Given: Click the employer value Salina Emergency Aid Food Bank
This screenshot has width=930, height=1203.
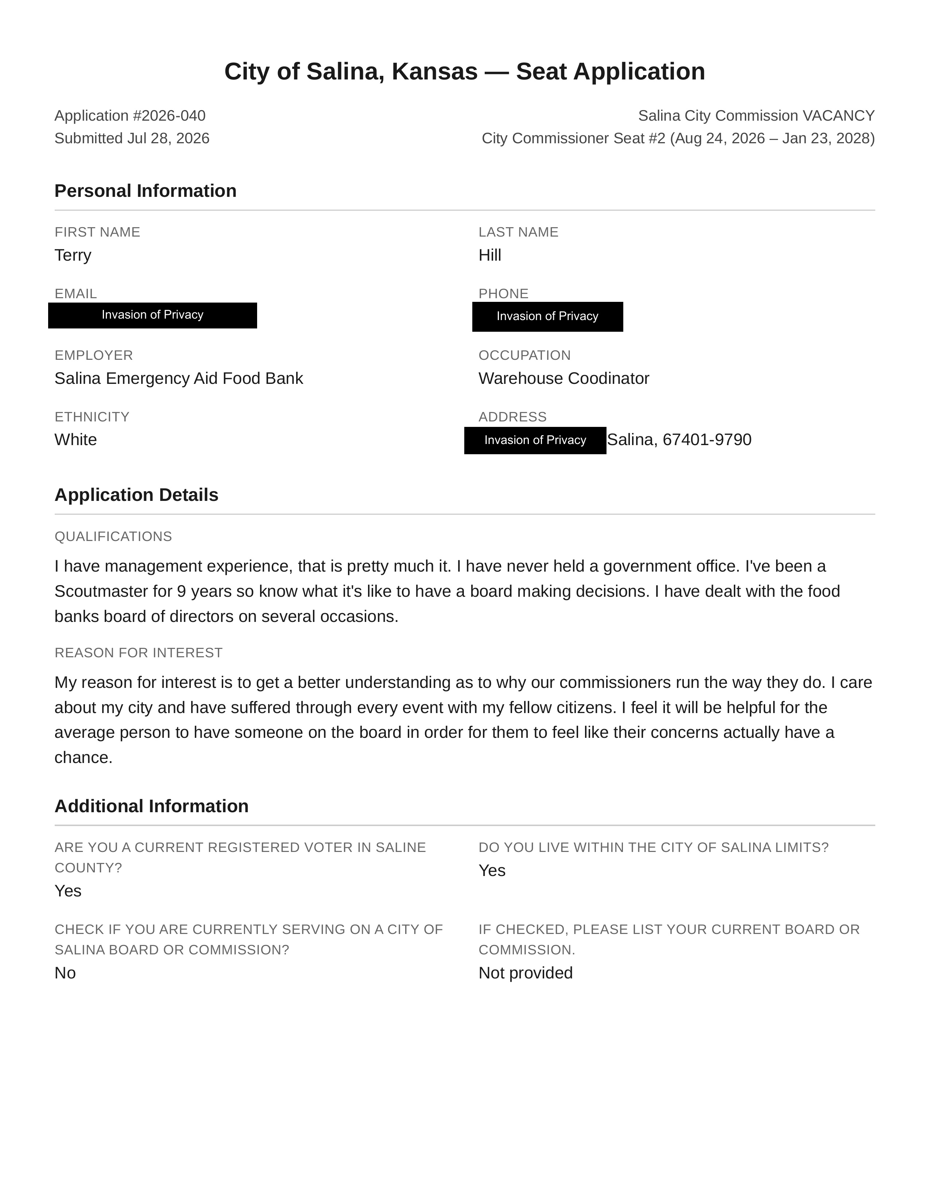Looking at the screenshot, I should pos(179,378).
